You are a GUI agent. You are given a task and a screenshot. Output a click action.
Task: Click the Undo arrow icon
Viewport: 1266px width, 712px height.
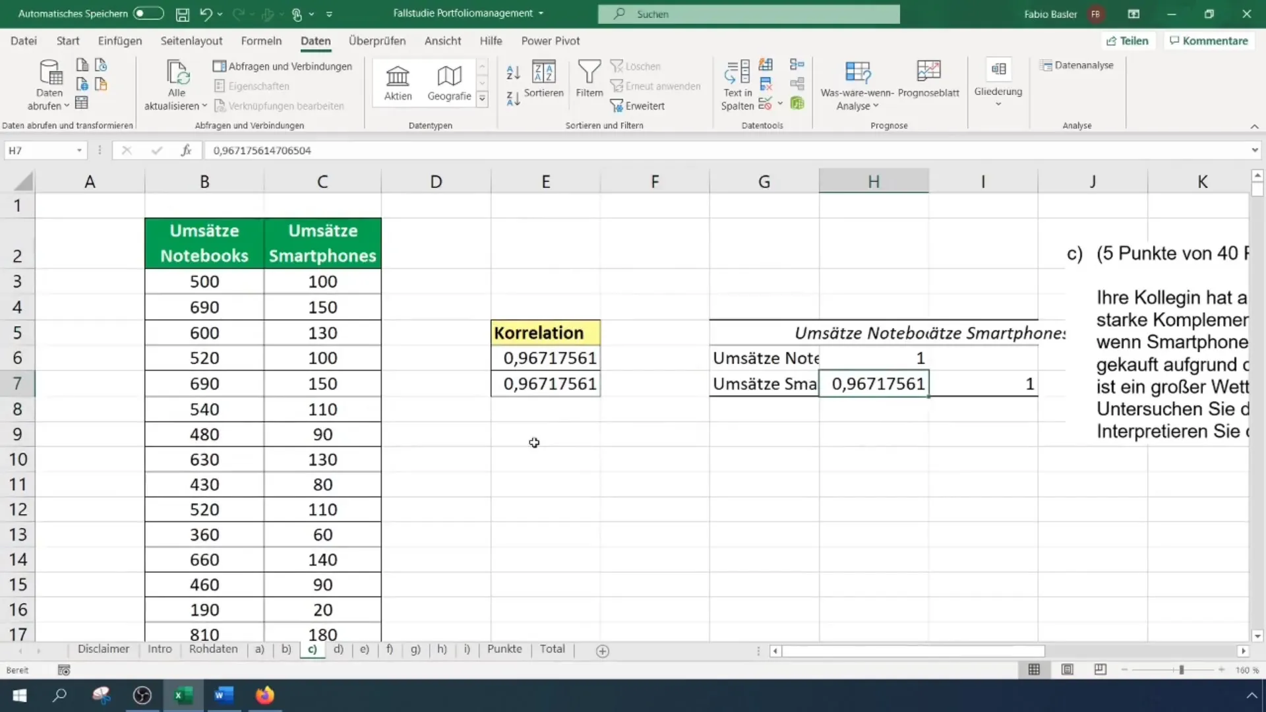[x=206, y=14]
